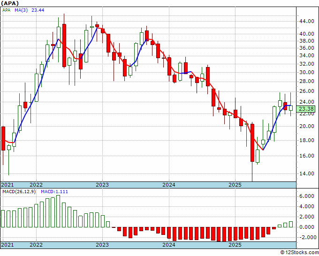The image size is (319, 256).
Task: Click the 40.00 price axis label
Action: (x=306, y=34)
